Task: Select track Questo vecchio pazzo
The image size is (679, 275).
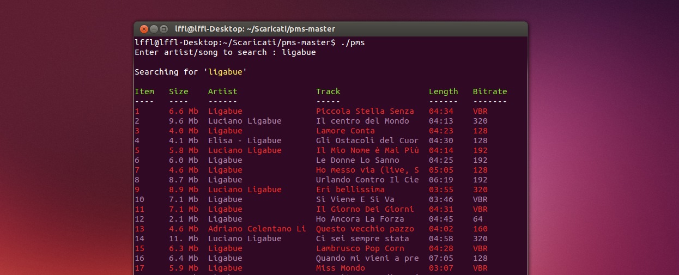Action: [x=365, y=229]
